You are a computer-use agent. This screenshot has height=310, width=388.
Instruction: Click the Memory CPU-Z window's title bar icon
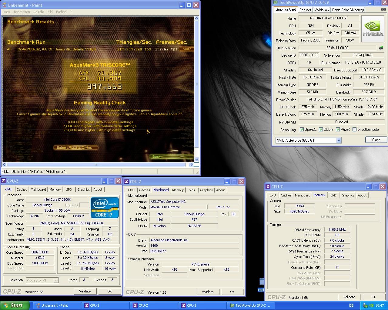coord(268,187)
